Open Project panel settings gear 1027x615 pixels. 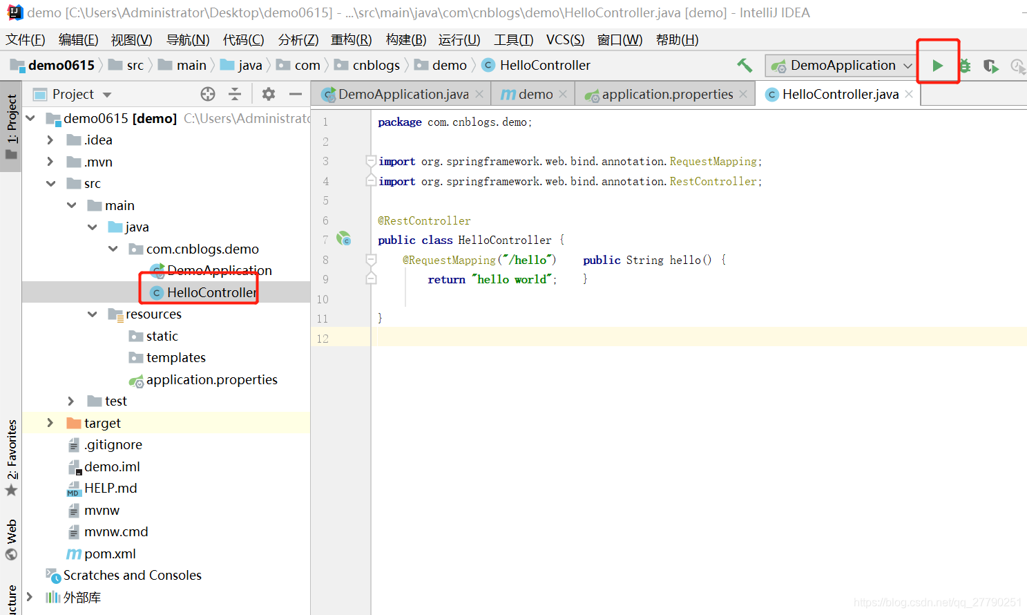click(x=269, y=94)
